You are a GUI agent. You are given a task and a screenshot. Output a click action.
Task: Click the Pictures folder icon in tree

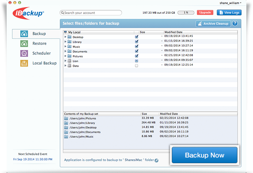tap(69, 56)
